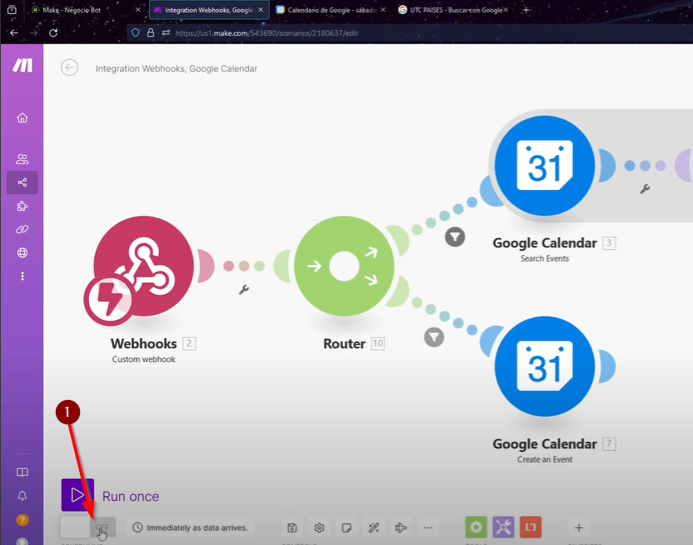693x545 pixels.
Task: Close the 'Calendario de Google' tab
Action: click(383, 10)
